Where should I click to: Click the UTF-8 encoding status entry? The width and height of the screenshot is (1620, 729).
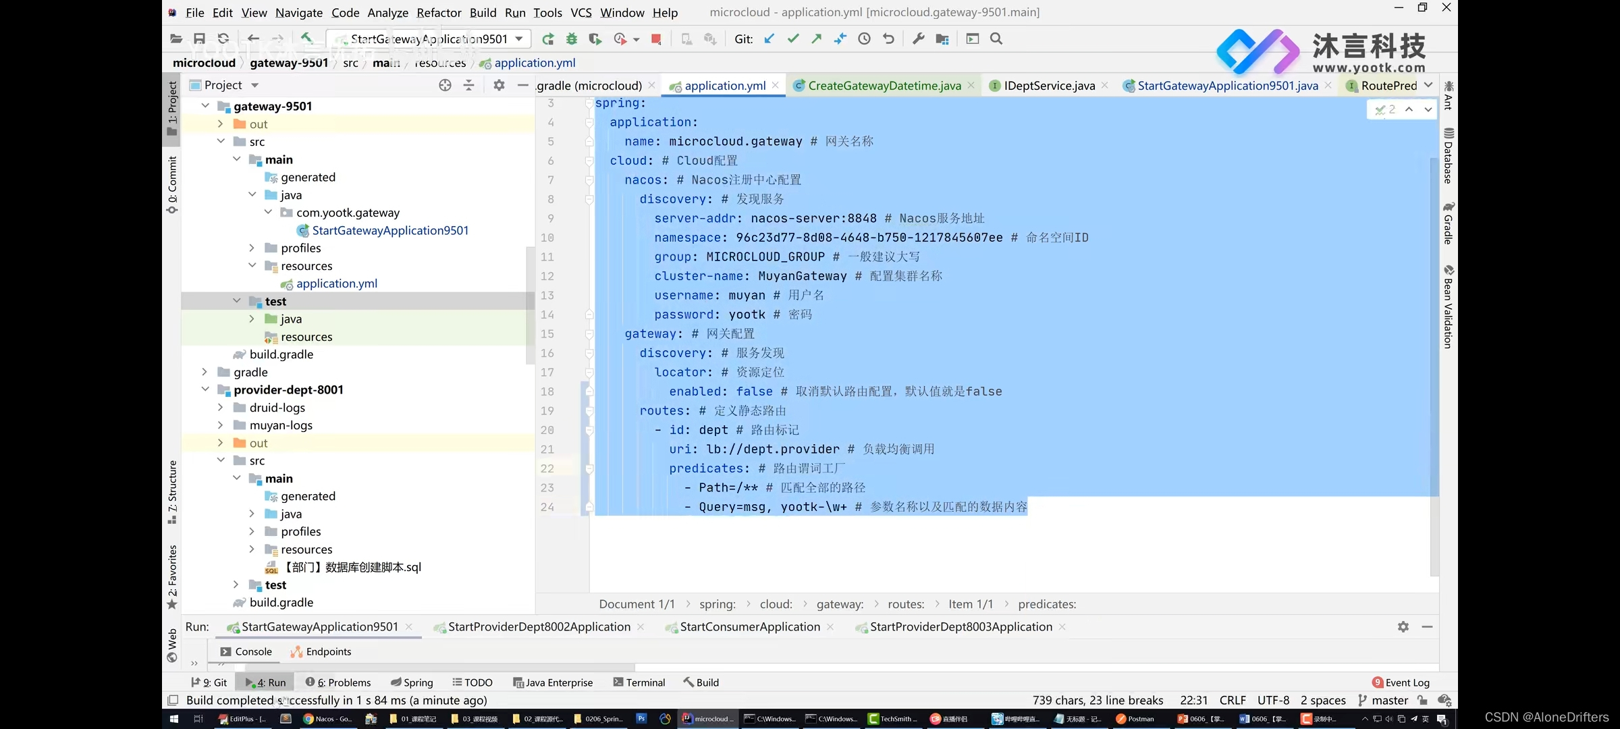tap(1273, 701)
